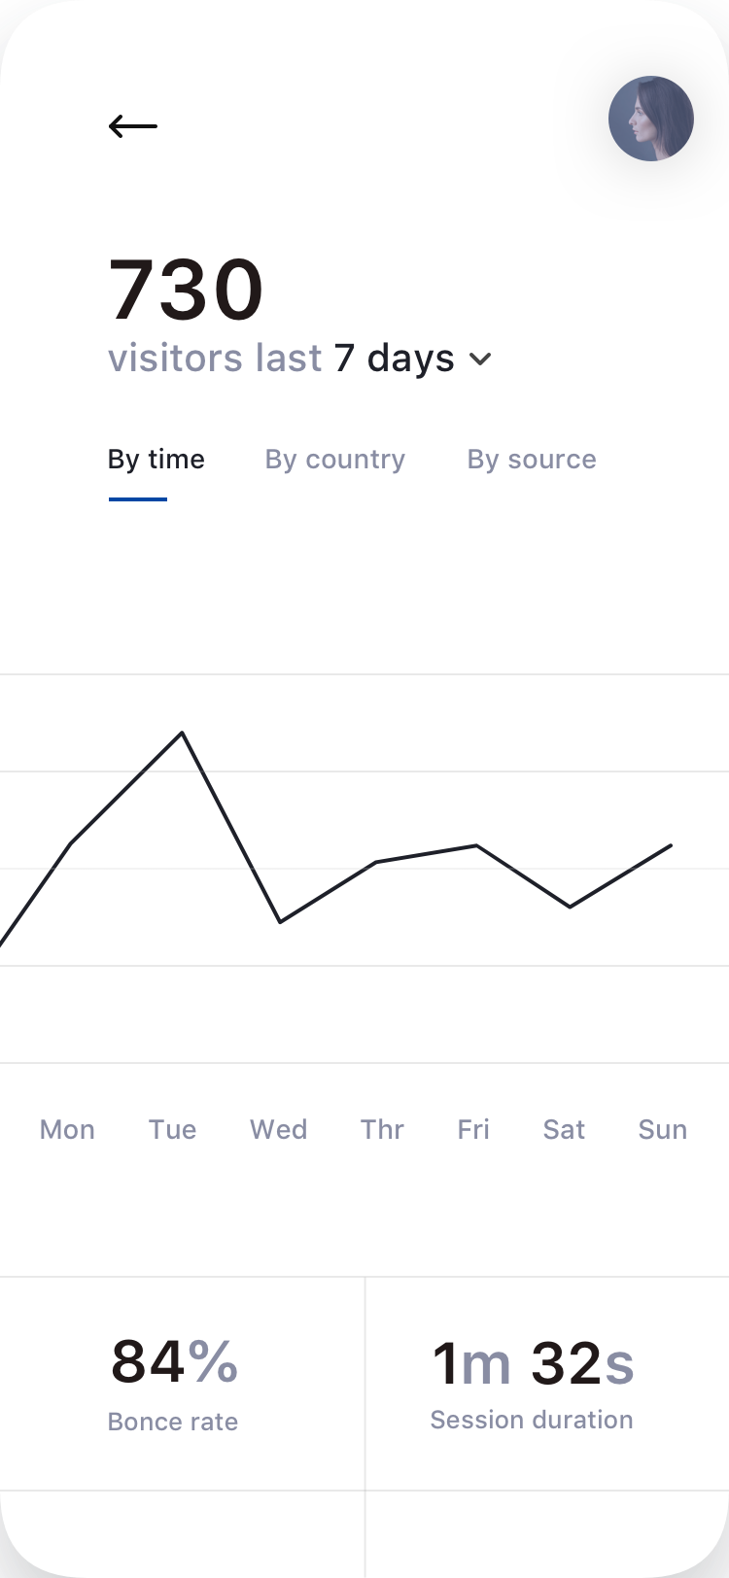
Task: Tap the 730 visitors headline
Action: click(x=186, y=290)
